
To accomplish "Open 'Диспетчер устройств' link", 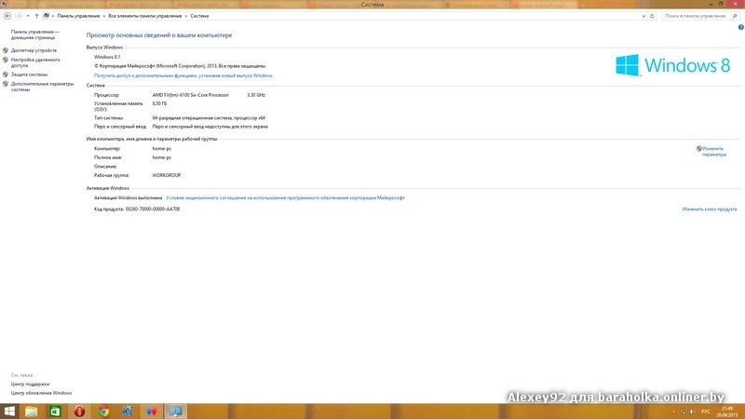I will pyautogui.click(x=34, y=50).
